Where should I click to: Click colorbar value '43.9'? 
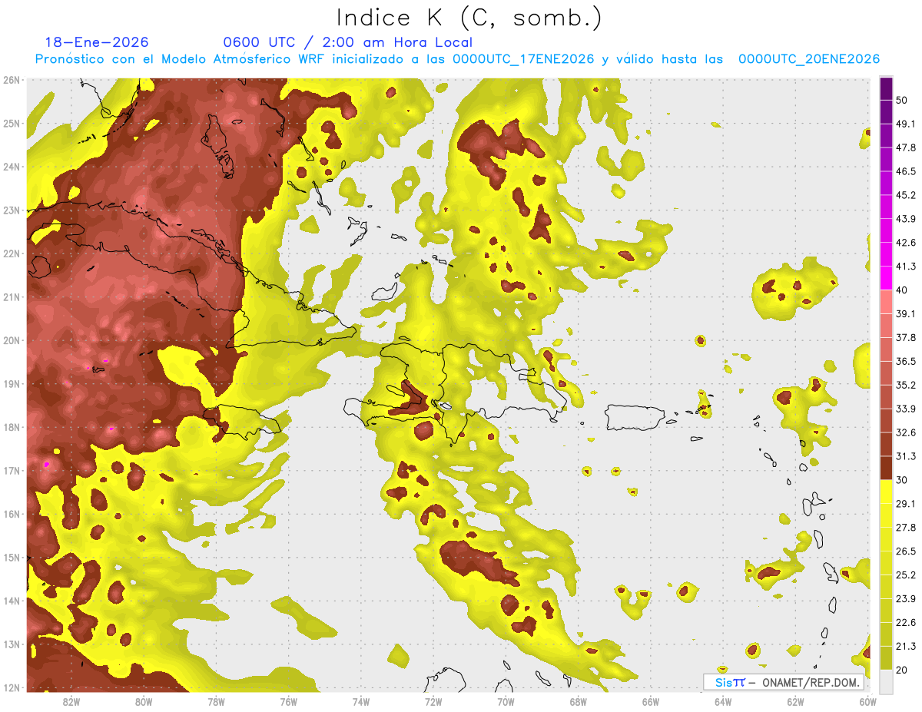point(906,219)
